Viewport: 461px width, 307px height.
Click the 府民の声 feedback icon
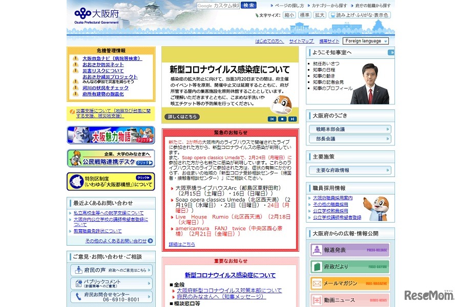[78, 270]
